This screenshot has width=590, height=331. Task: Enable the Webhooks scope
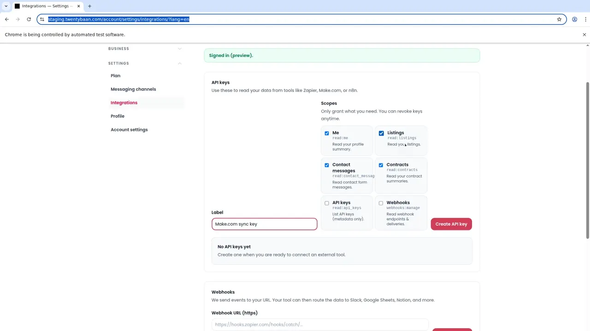click(381, 203)
